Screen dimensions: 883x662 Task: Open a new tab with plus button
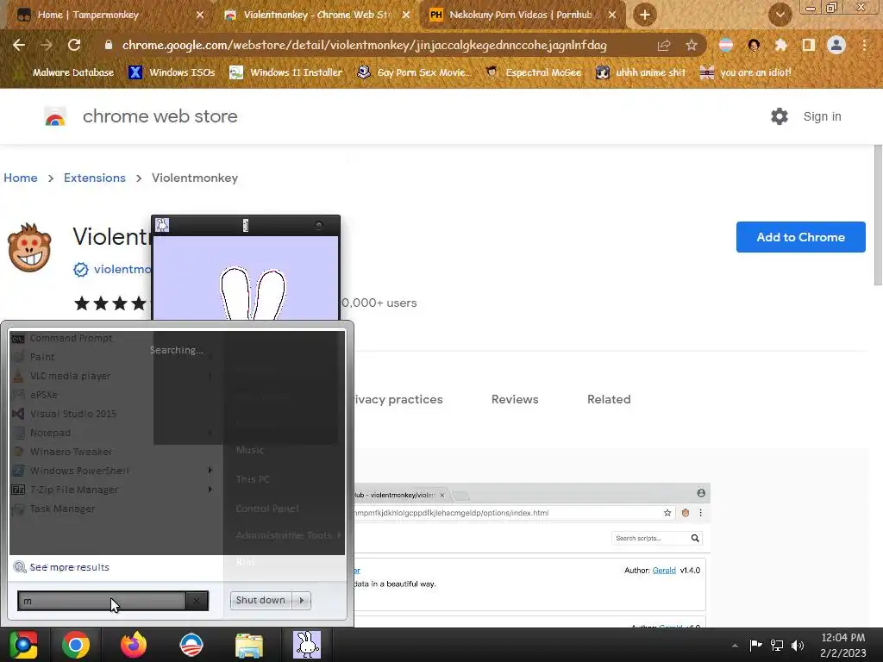[x=645, y=15]
